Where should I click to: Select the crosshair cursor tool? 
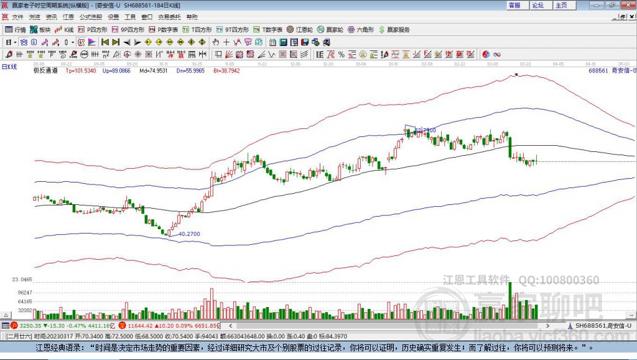226,42
